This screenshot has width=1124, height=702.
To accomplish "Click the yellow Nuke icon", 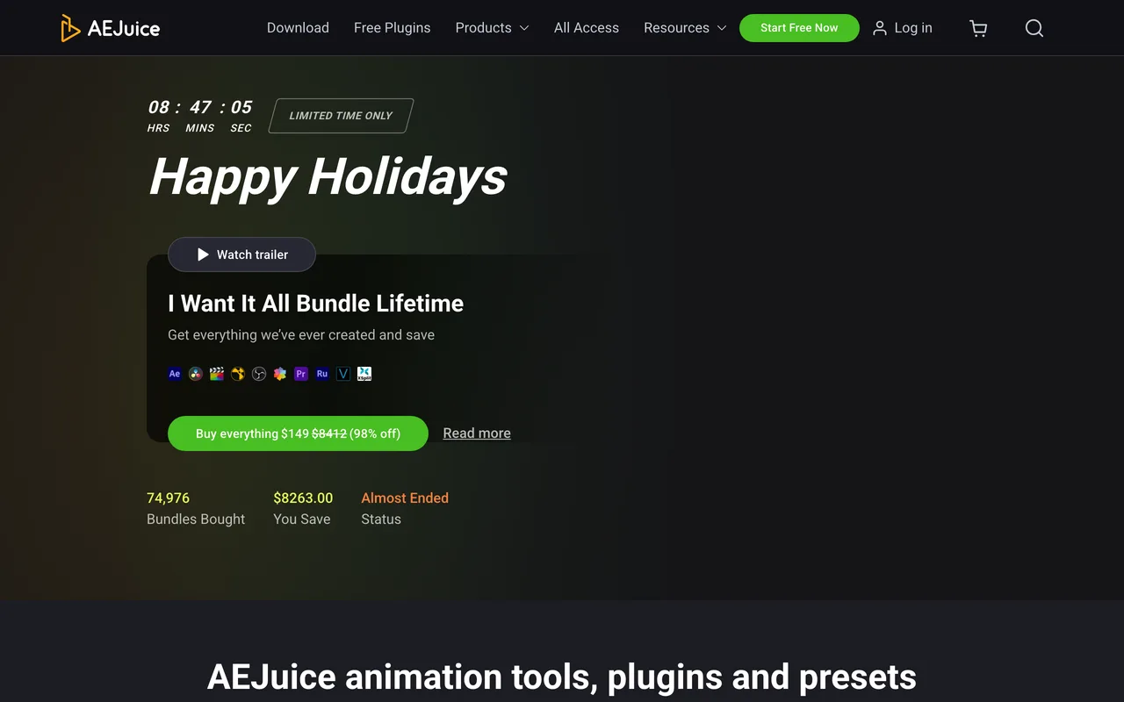I will (238, 374).
